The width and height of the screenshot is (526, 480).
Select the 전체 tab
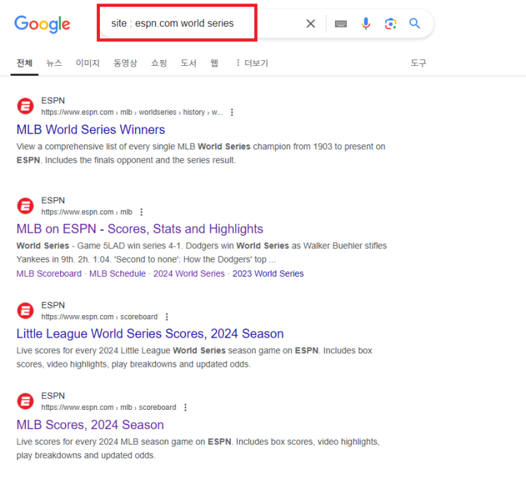pyautogui.click(x=25, y=63)
